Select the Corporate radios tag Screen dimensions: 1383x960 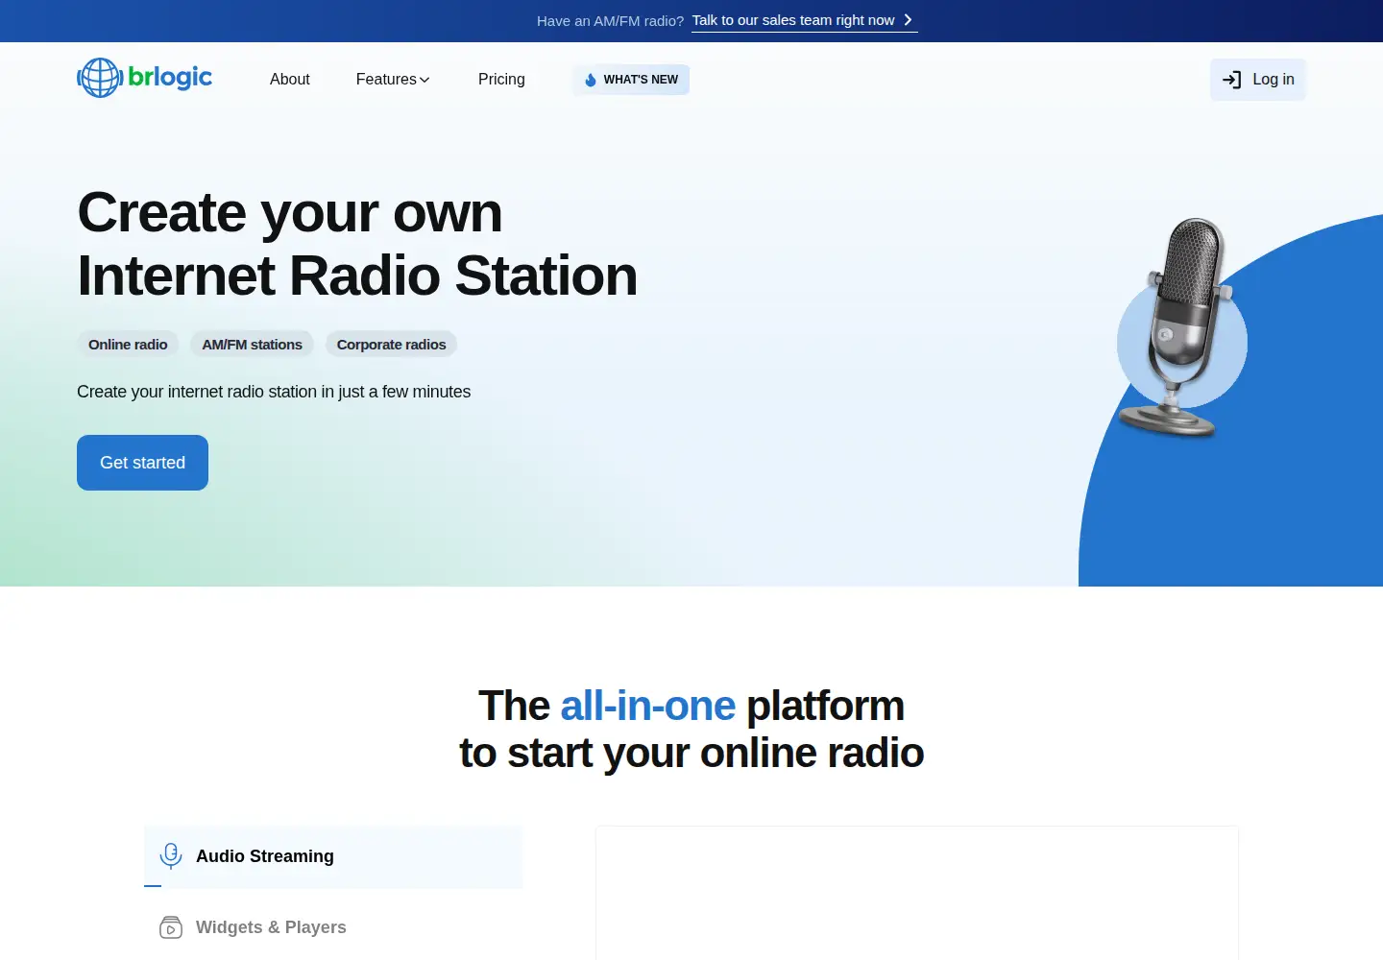(x=391, y=345)
